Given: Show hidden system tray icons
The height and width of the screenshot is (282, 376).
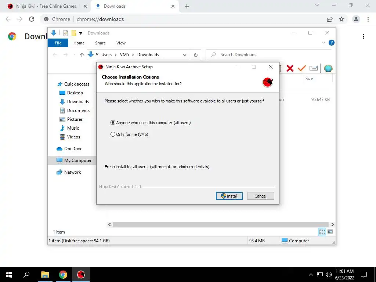Looking at the screenshot, I should click(x=311, y=275).
